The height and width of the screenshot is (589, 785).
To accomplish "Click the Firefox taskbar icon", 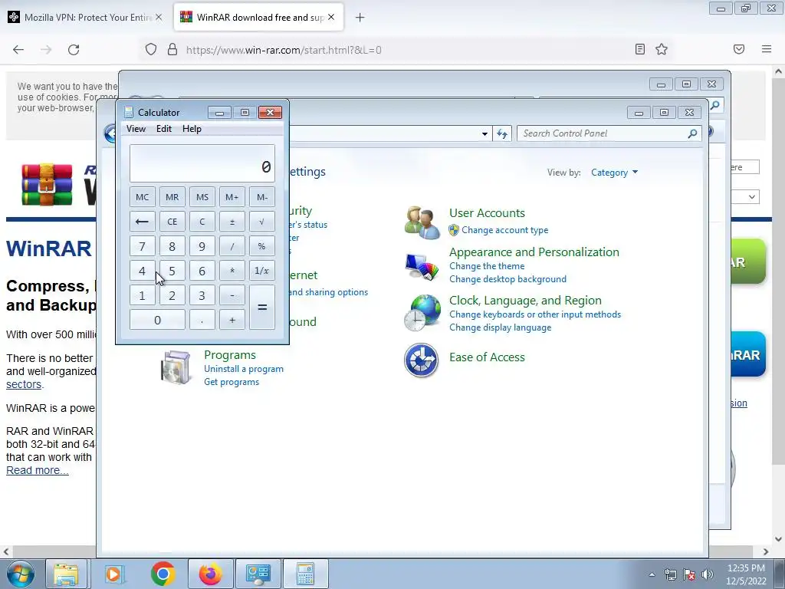I will 210,574.
